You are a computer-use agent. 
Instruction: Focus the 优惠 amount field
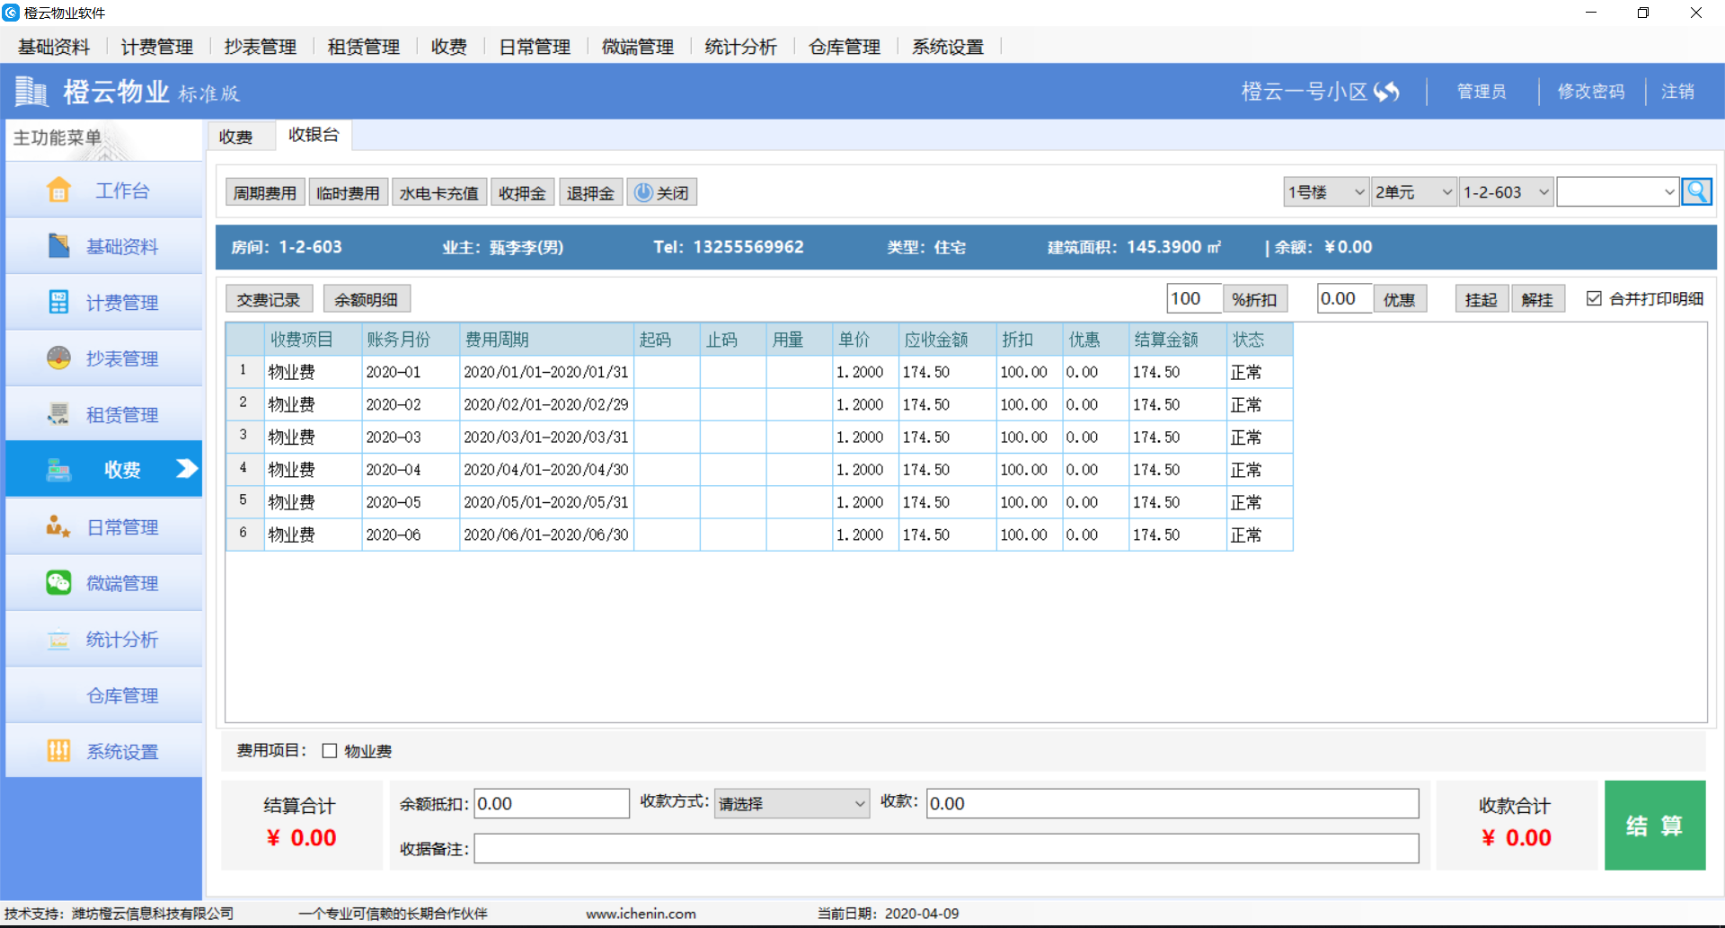(1345, 298)
